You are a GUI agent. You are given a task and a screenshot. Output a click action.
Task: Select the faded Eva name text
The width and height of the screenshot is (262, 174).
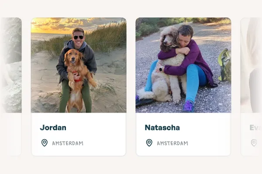(x=255, y=128)
